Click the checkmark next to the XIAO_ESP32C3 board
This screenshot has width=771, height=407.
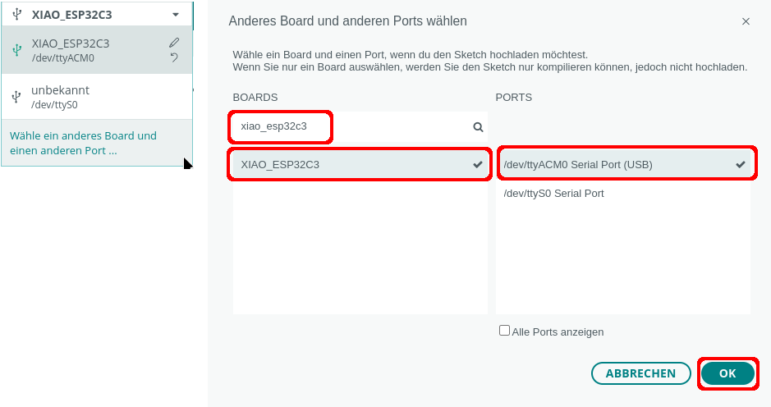click(478, 164)
